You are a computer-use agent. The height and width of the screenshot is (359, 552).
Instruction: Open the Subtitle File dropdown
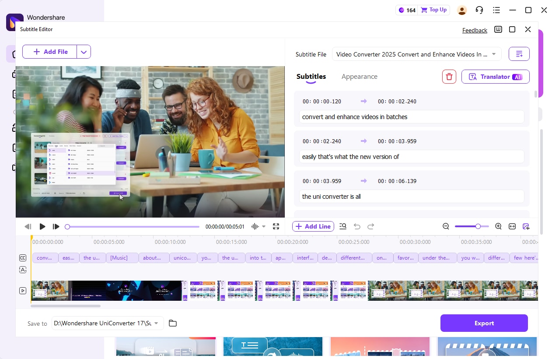[x=416, y=54]
